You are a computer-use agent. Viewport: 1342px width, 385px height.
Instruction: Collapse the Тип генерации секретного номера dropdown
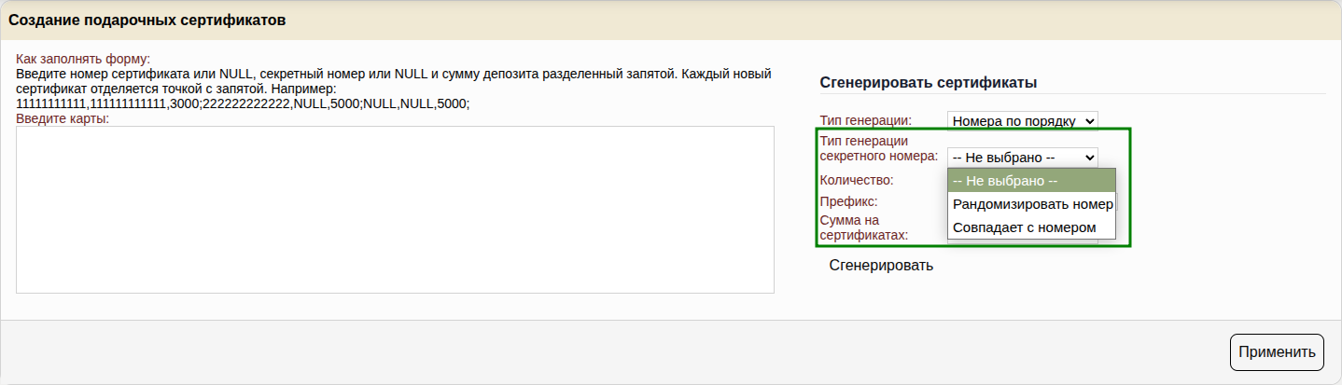coord(1022,158)
